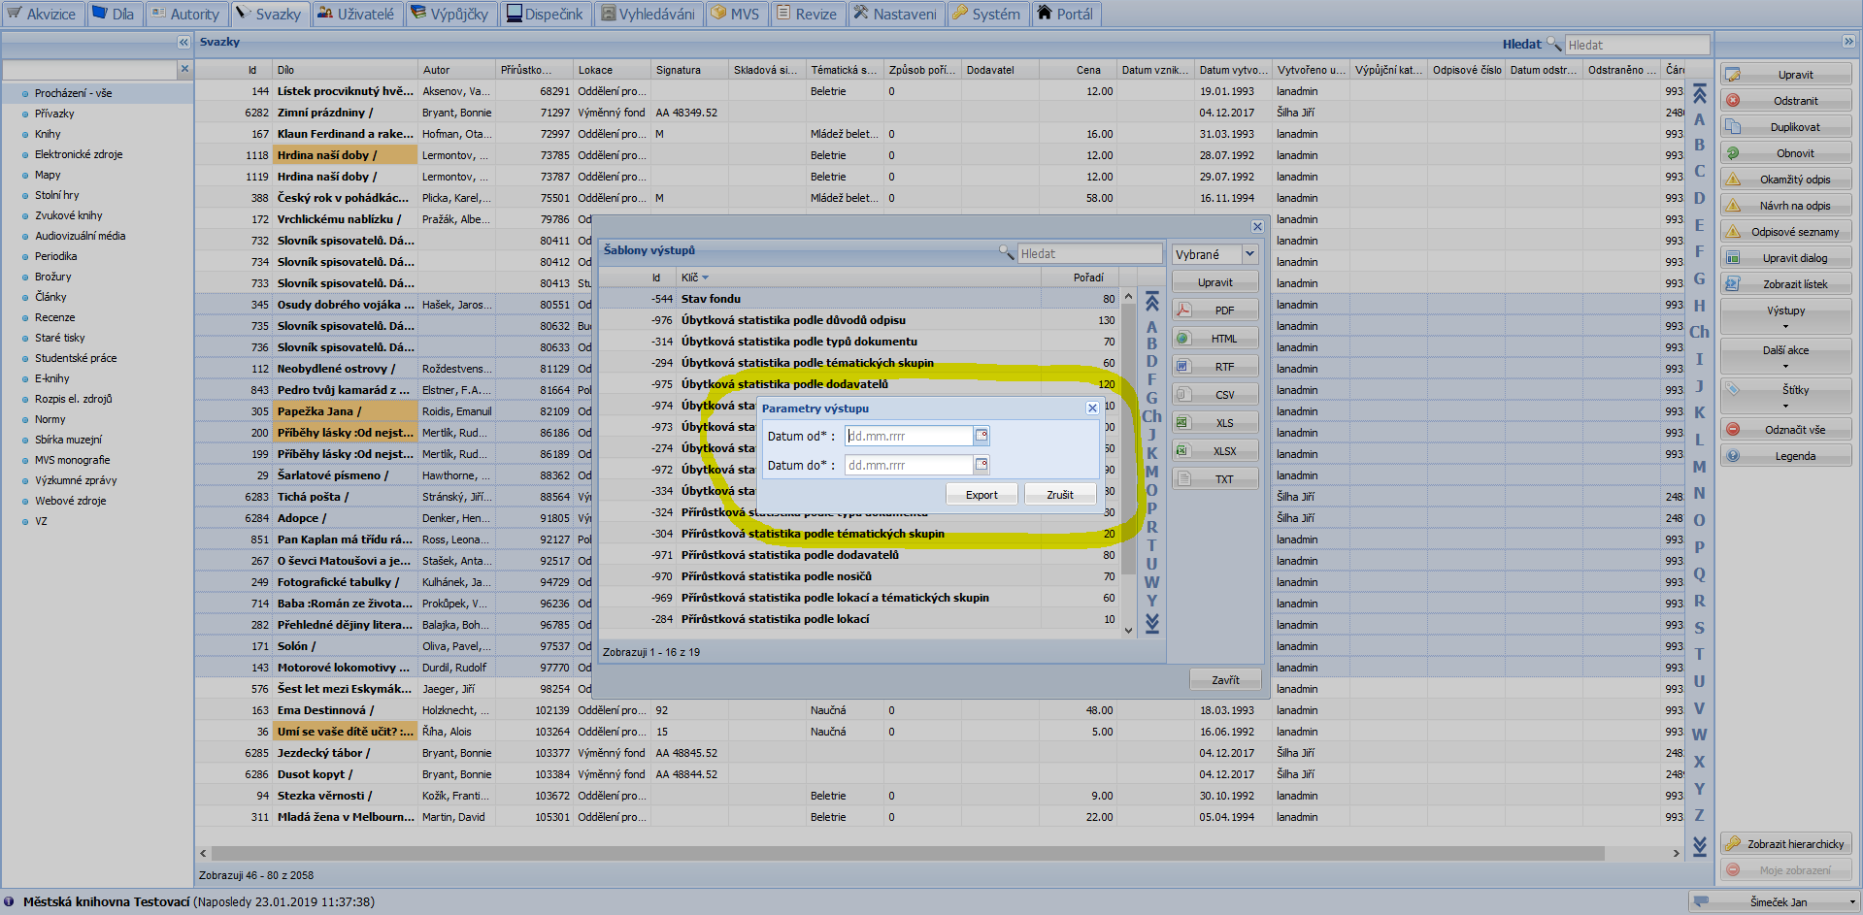The image size is (1863, 915).
Task: Jump to bottom of Svazky list
Action: point(1699,846)
